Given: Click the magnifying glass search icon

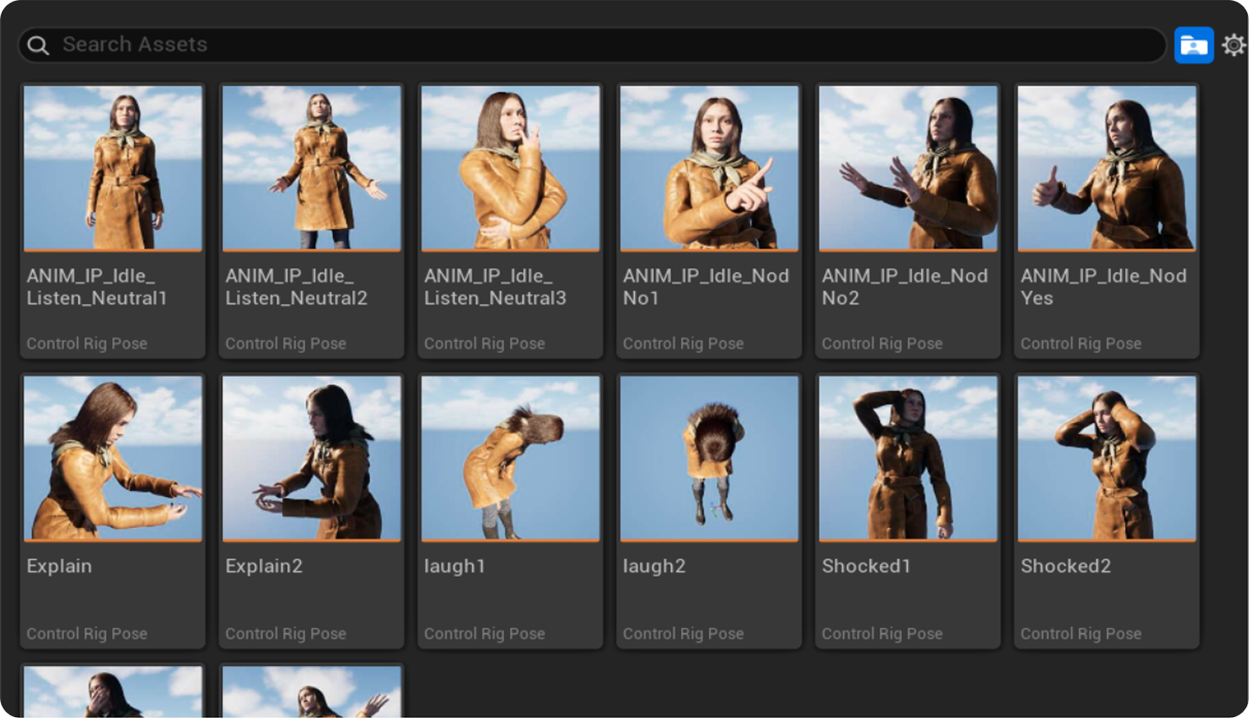Looking at the screenshot, I should (x=38, y=45).
